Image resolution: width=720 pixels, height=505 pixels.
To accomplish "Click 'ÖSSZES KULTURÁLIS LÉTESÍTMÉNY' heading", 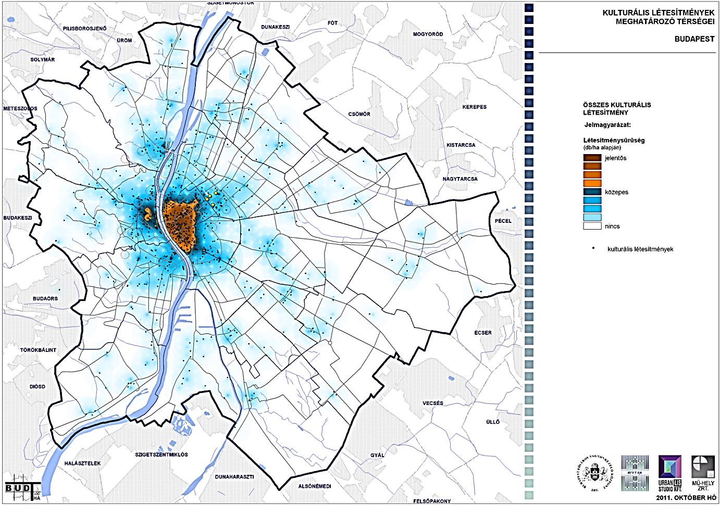I will pyautogui.click(x=617, y=108).
